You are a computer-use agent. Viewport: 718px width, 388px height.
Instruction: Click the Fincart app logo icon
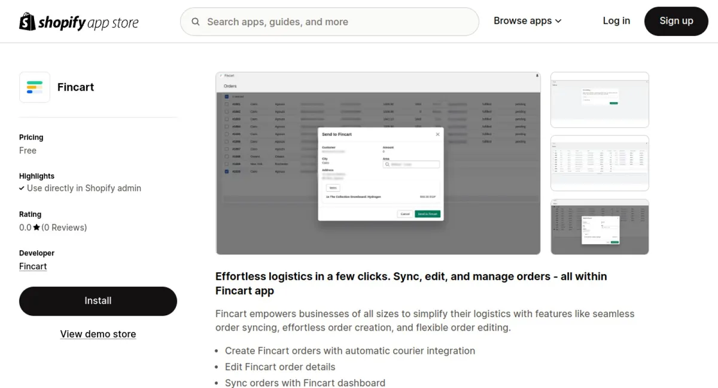click(35, 87)
